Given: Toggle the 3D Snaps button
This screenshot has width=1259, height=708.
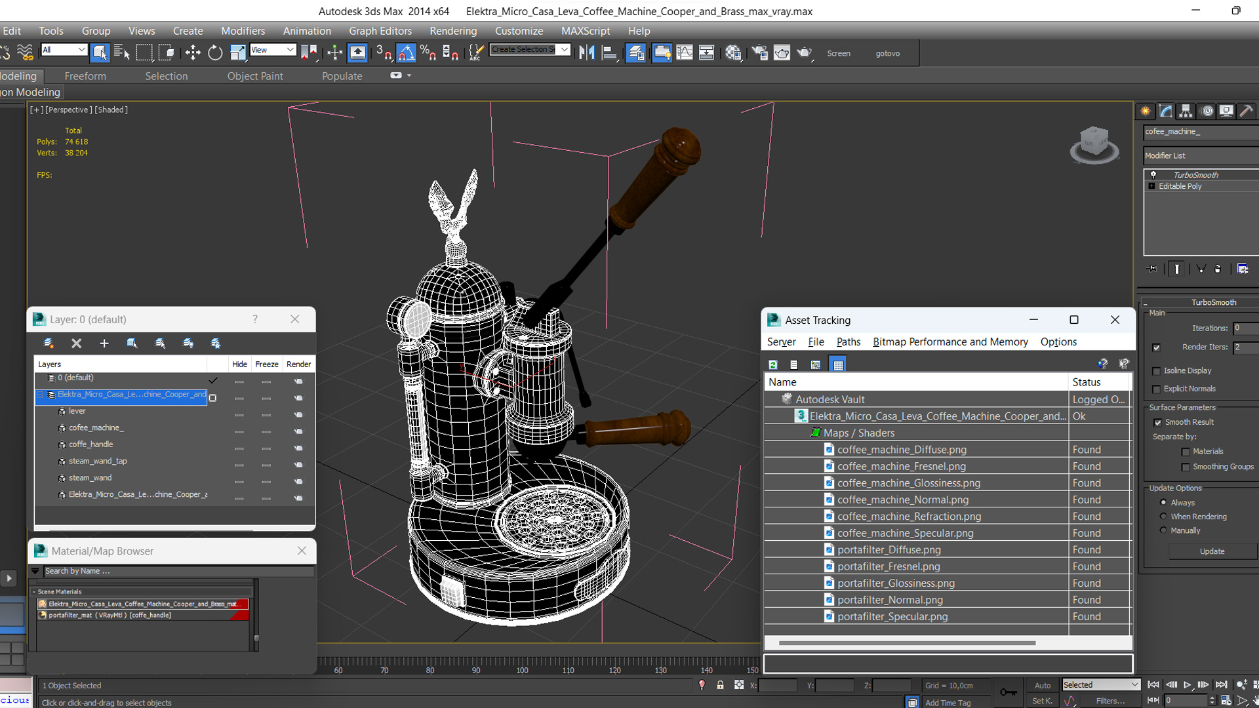Looking at the screenshot, I should click(384, 52).
